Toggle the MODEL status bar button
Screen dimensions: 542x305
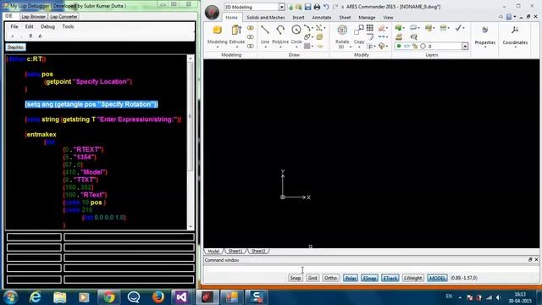pos(437,278)
